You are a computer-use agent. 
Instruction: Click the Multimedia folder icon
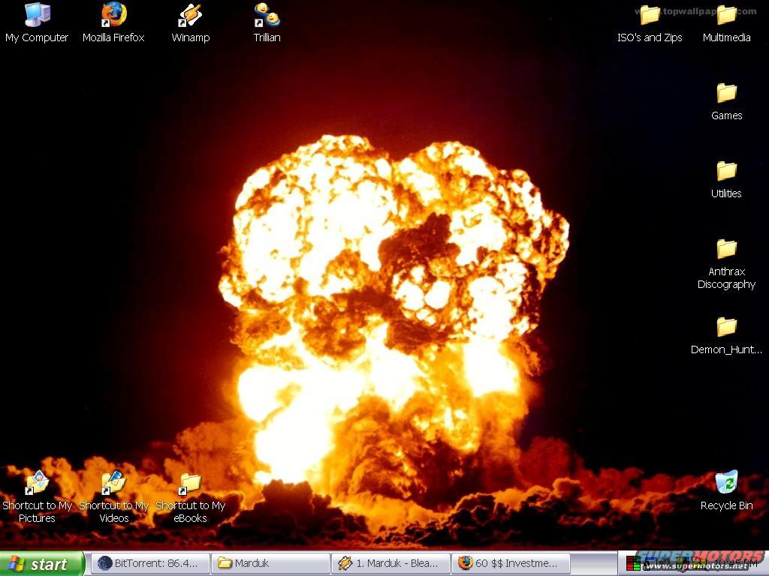point(726,15)
